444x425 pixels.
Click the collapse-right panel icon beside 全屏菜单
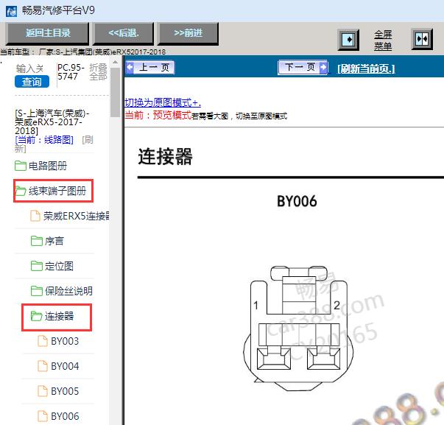pyautogui.click(x=348, y=39)
